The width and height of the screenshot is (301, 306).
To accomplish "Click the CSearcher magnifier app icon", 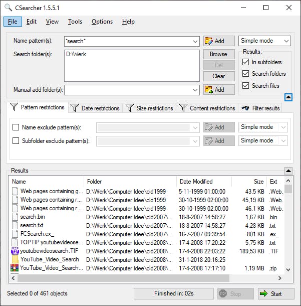I will tap(8, 8).
